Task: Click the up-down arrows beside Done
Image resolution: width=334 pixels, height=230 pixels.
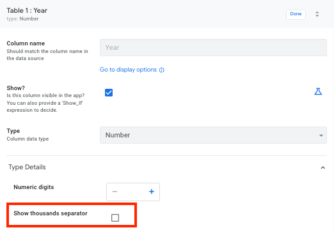Action: coord(317,14)
